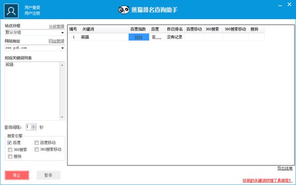
Task: Close the application window
Action: point(290,4)
